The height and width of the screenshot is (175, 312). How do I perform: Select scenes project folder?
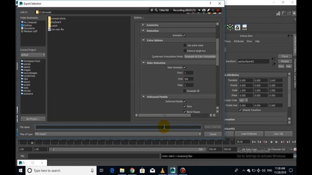(x=26, y=64)
